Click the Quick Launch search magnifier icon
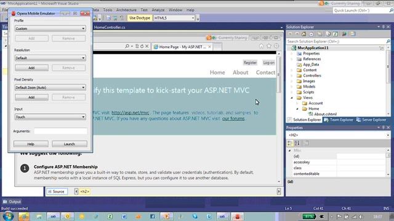The image size is (394, 221). coord(392,10)
